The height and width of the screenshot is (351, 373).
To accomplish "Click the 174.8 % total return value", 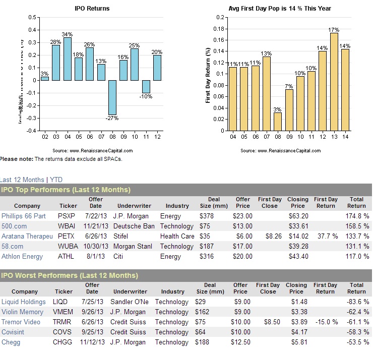I will 357,216.
